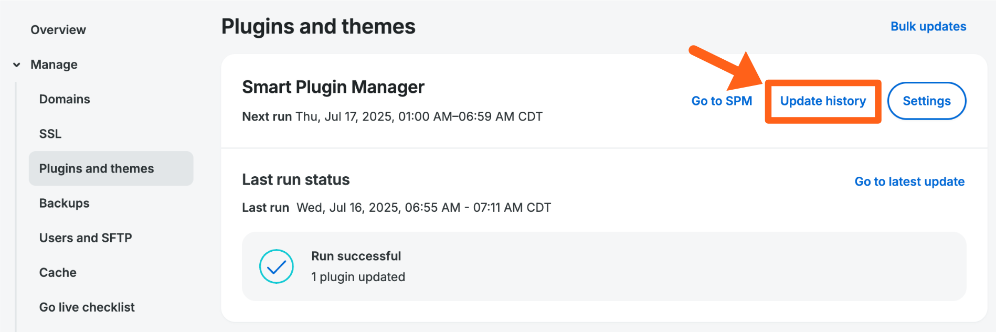Click Go to latest update link
Viewport: 996px width, 332px height.
[x=909, y=181]
